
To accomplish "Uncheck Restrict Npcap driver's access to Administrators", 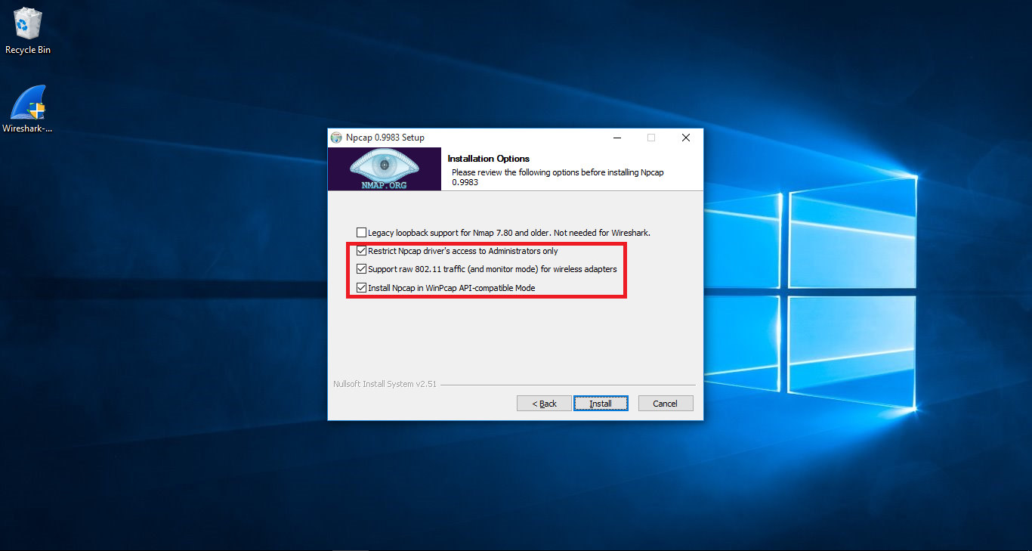I will click(361, 251).
